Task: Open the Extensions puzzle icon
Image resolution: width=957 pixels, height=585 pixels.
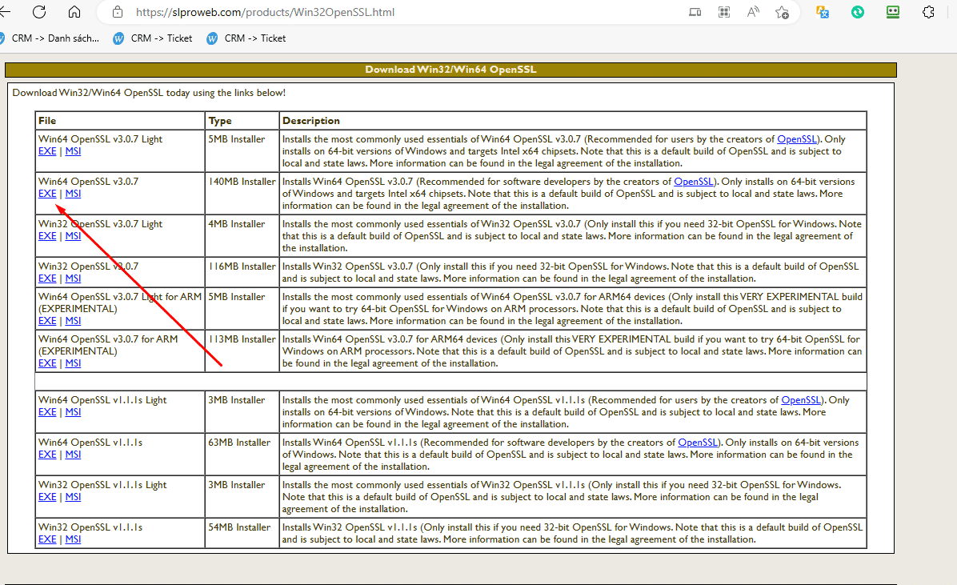Action: (928, 12)
